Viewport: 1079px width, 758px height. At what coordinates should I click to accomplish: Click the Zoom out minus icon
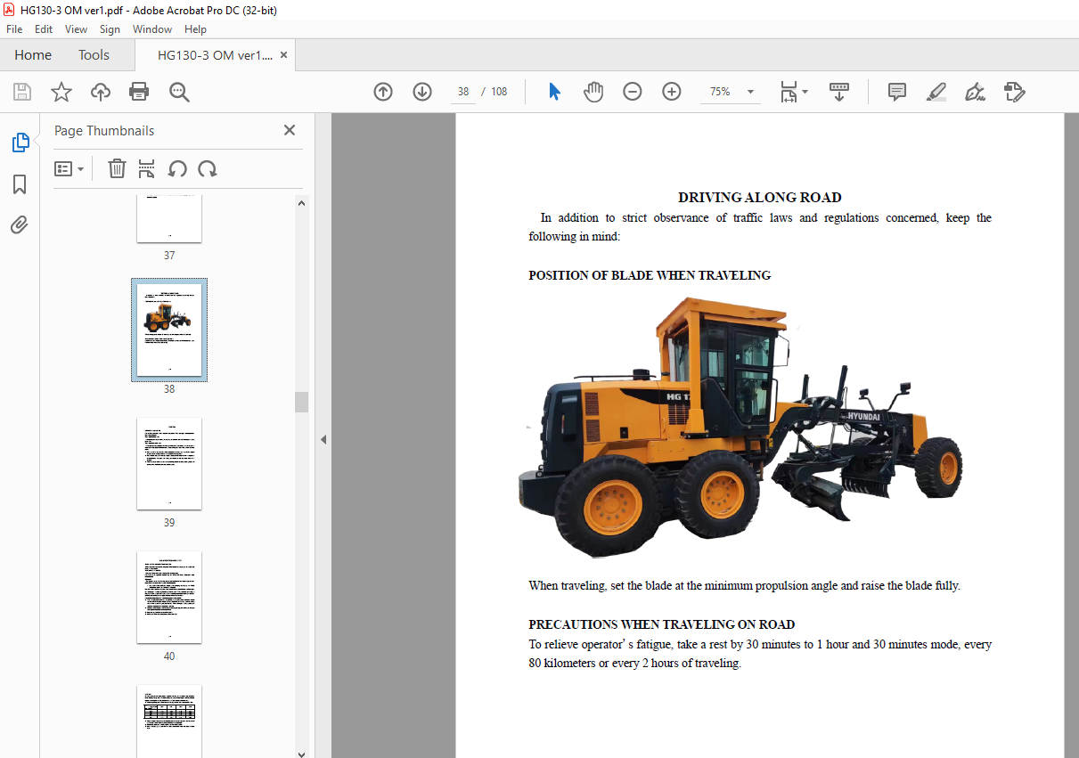(633, 92)
